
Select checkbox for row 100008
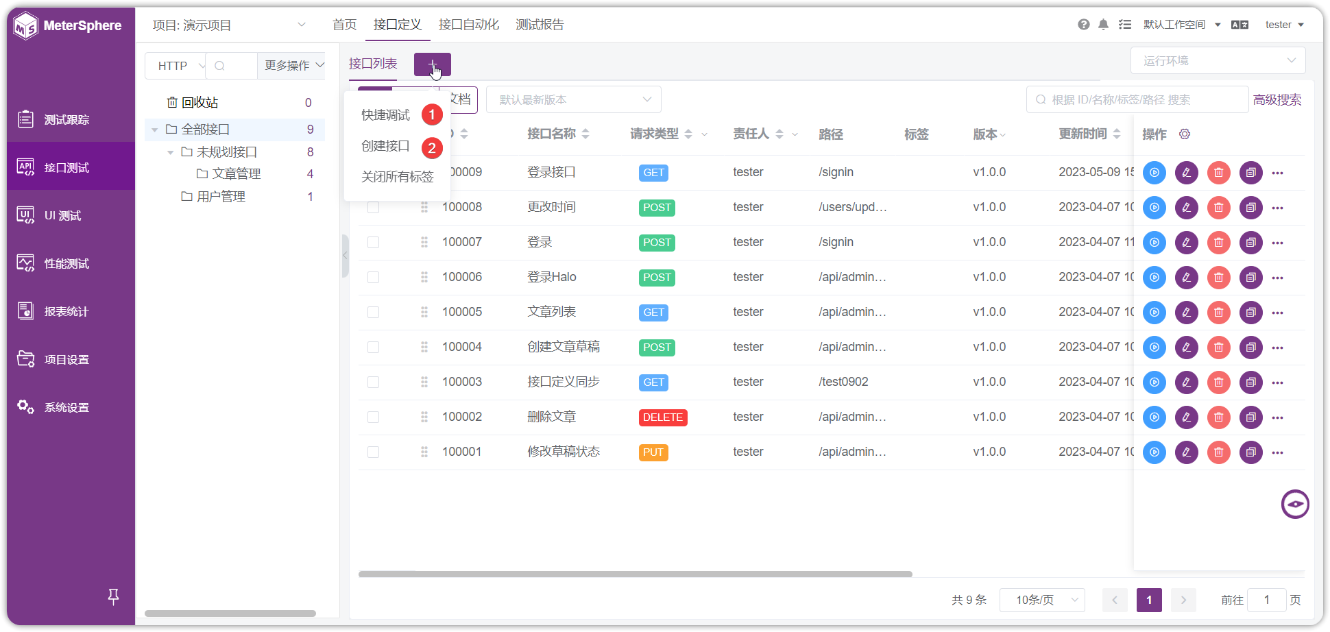click(374, 207)
